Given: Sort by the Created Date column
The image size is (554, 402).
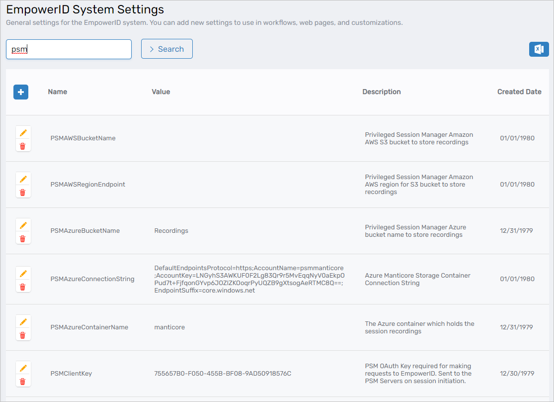Looking at the screenshot, I should pyautogui.click(x=519, y=92).
